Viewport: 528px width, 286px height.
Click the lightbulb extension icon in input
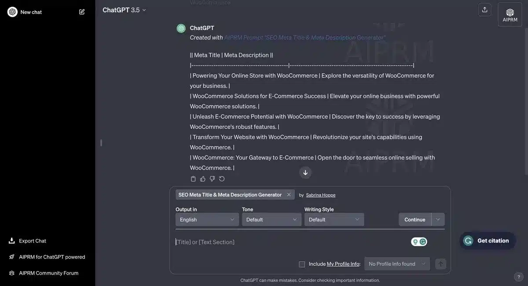(415, 242)
